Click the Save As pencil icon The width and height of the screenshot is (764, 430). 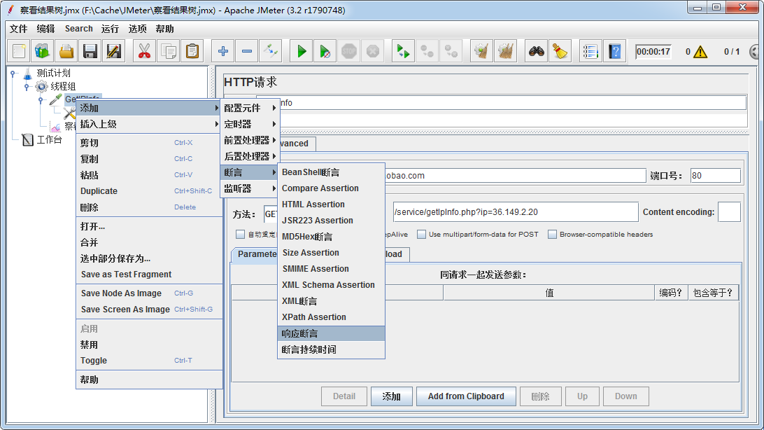[114, 51]
